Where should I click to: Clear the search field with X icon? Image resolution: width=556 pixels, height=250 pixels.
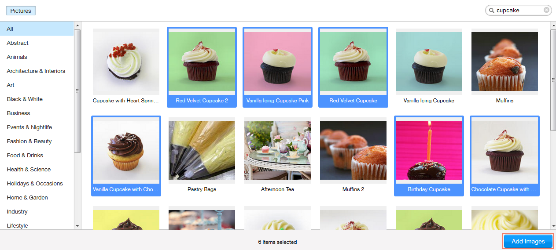tap(546, 10)
